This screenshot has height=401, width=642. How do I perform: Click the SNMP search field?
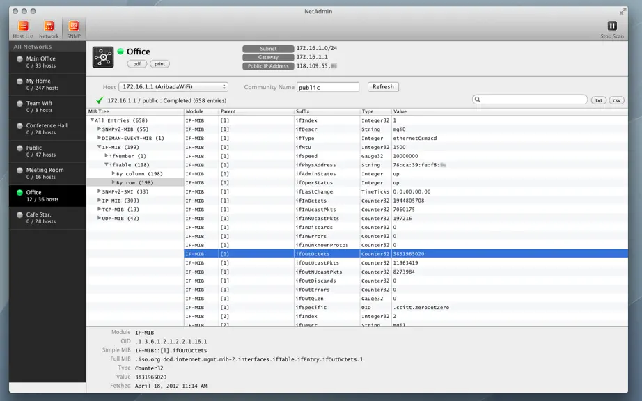pos(530,100)
